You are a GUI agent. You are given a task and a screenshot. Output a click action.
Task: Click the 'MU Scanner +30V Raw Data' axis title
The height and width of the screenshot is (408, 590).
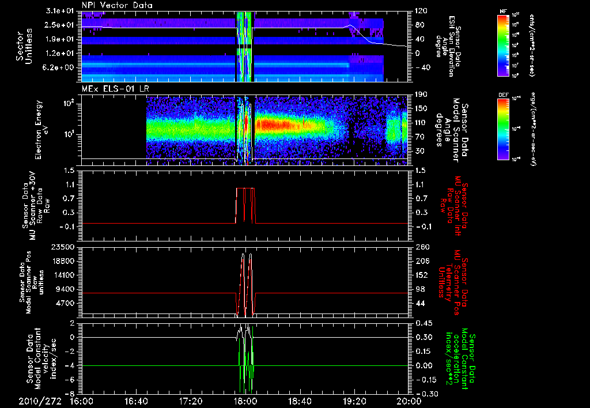[36, 206]
